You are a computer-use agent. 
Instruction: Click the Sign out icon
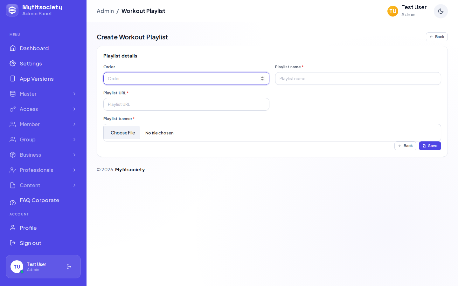[13, 243]
